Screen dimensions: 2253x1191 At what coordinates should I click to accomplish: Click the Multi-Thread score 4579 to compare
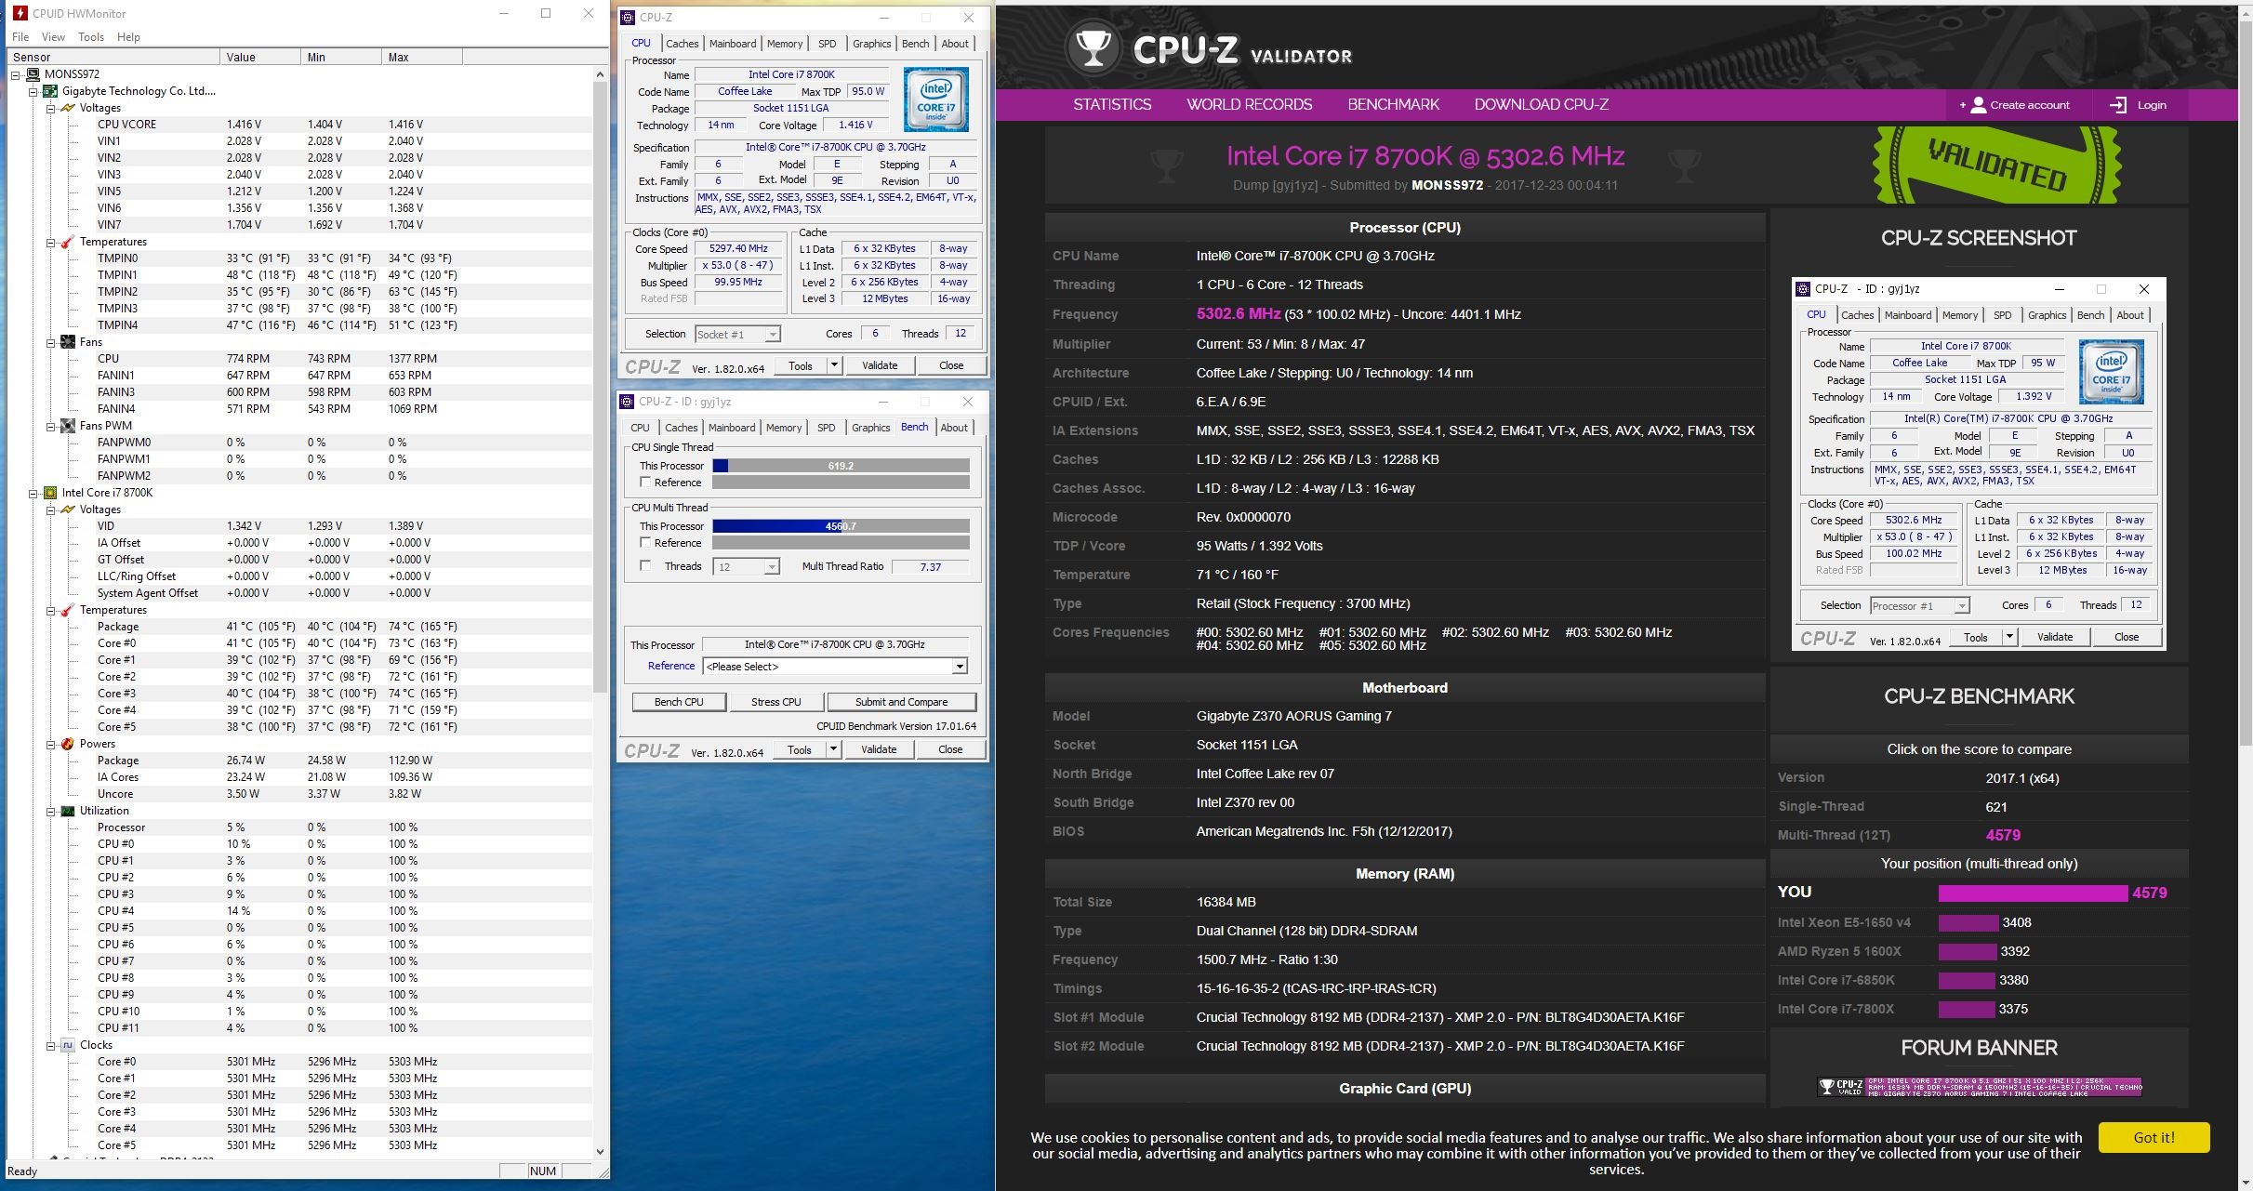tap(2003, 835)
